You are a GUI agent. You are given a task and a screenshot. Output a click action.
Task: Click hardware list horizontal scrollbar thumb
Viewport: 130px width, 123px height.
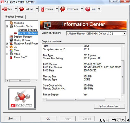[76, 100]
